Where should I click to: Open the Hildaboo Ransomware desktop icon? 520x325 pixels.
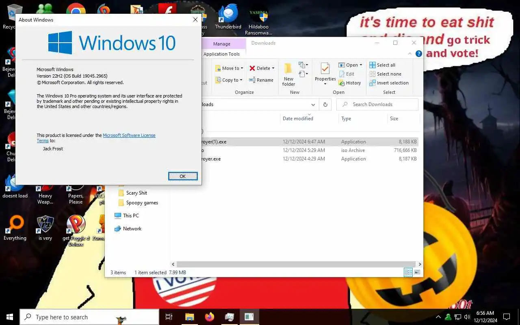(x=259, y=21)
